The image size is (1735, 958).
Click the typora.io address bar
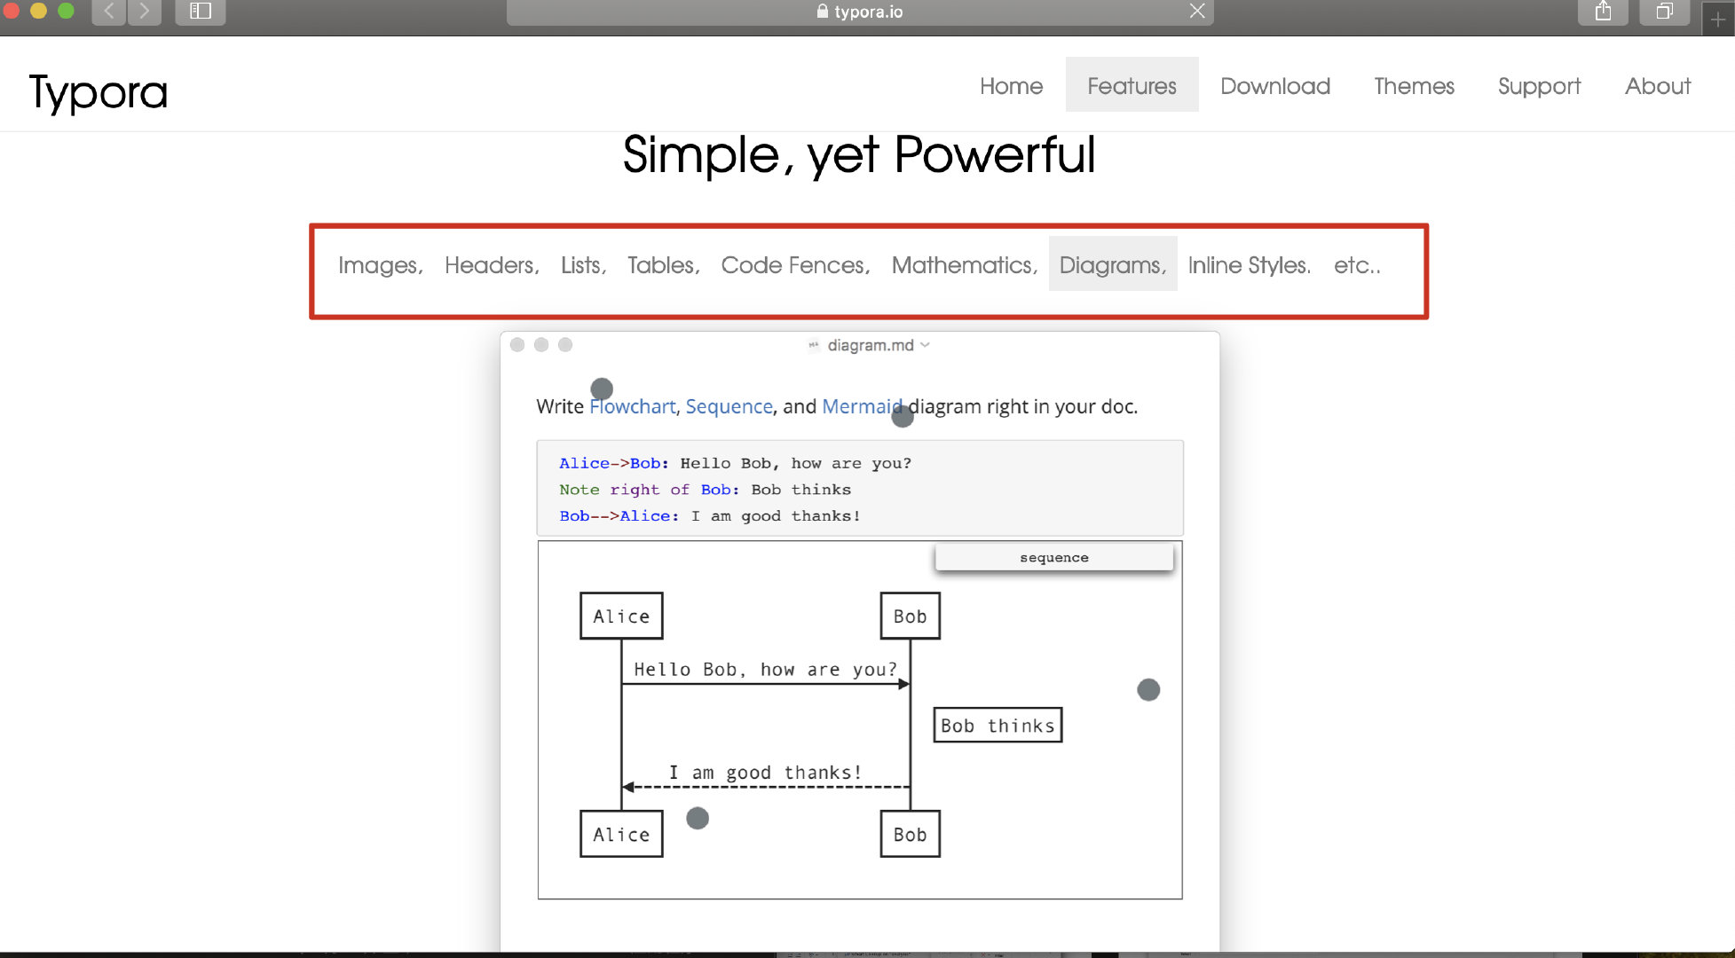pyautogui.click(x=860, y=12)
